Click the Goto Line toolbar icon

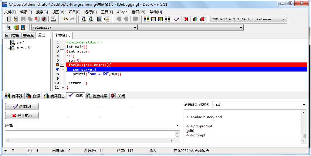click(x=107, y=19)
